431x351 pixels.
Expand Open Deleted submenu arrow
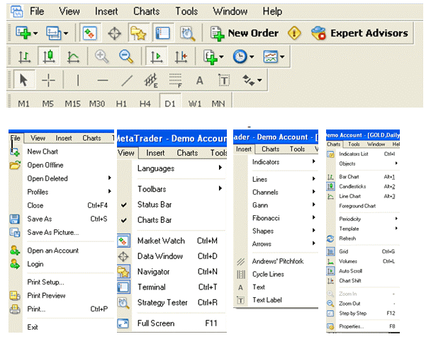pos(109,178)
